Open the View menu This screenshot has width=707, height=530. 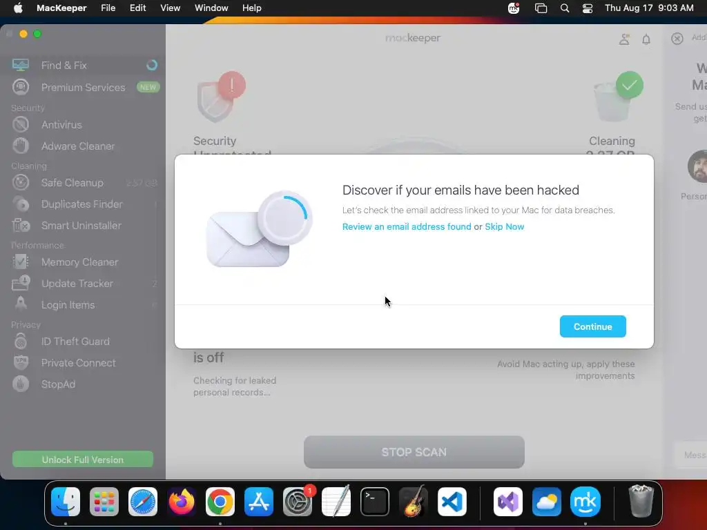coord(170,8)
